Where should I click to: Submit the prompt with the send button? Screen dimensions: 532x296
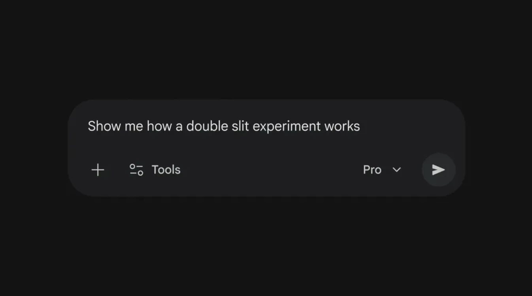coord(438,170)
